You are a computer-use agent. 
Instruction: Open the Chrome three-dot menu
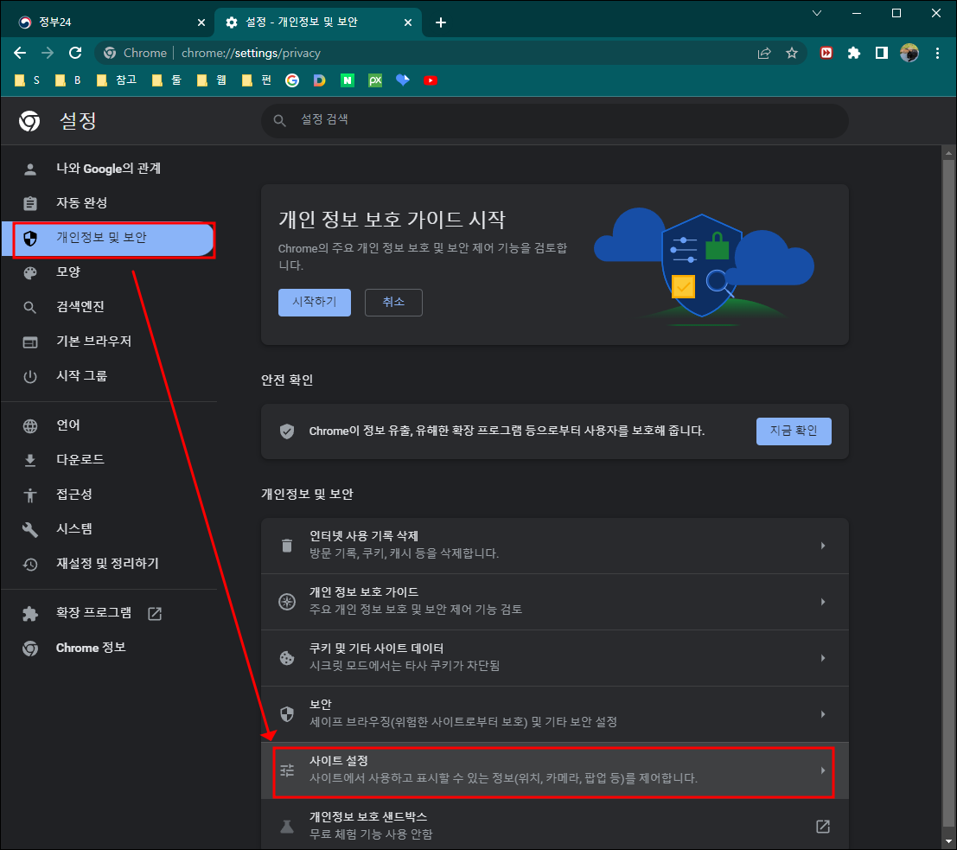coord(938,53)
